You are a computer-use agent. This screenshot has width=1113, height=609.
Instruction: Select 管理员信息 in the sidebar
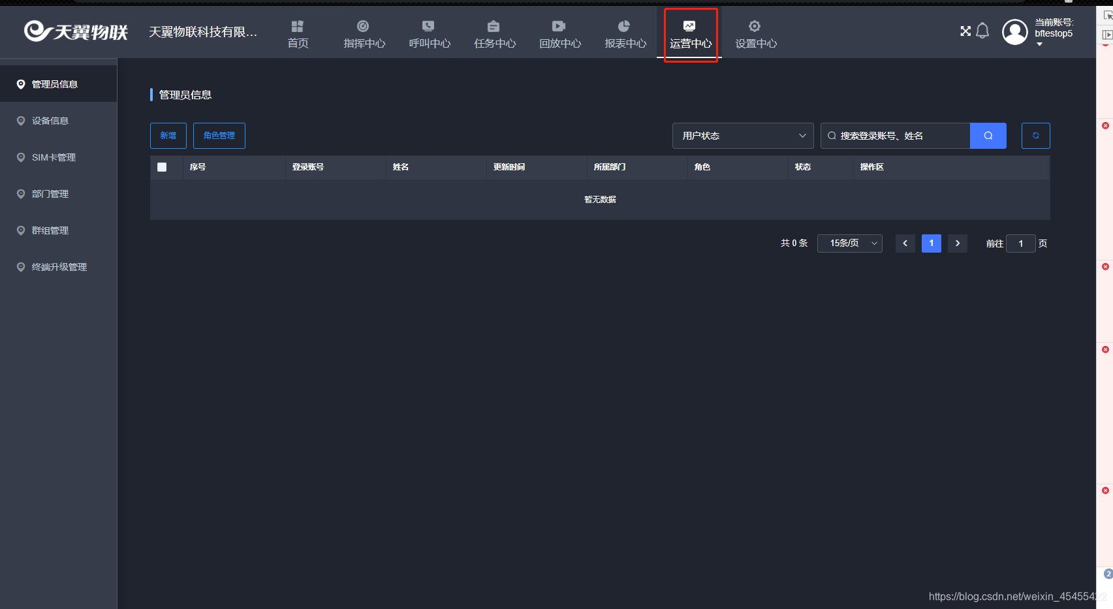pos(58,84)
